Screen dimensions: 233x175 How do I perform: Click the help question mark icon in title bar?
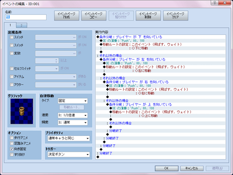[214, 2]
